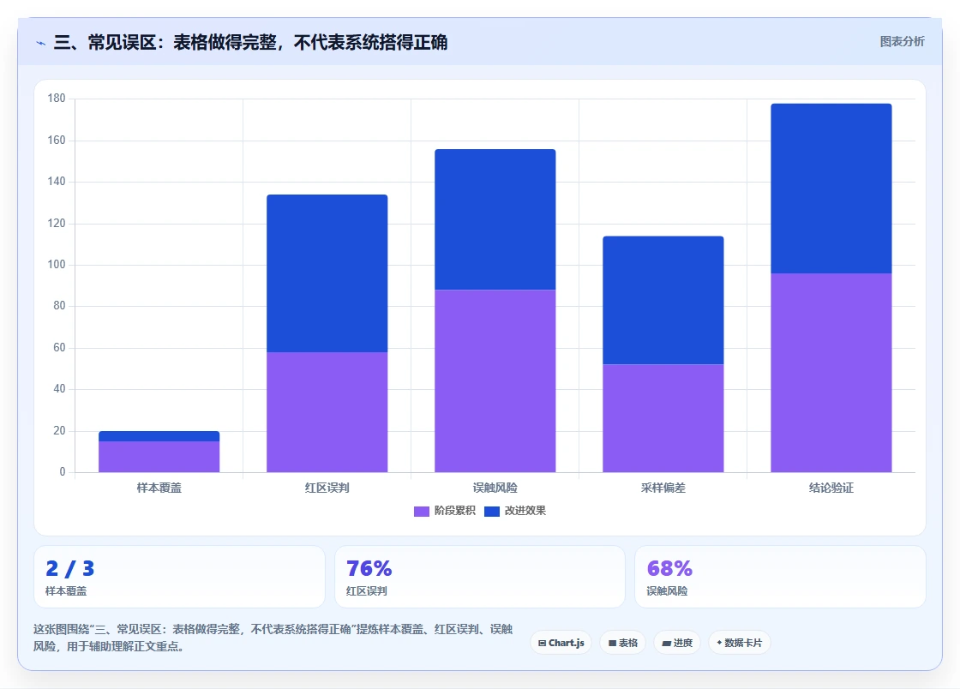Click the blue 改进效果 legend swatch
The image size is (960, 689).
[492, 512]
